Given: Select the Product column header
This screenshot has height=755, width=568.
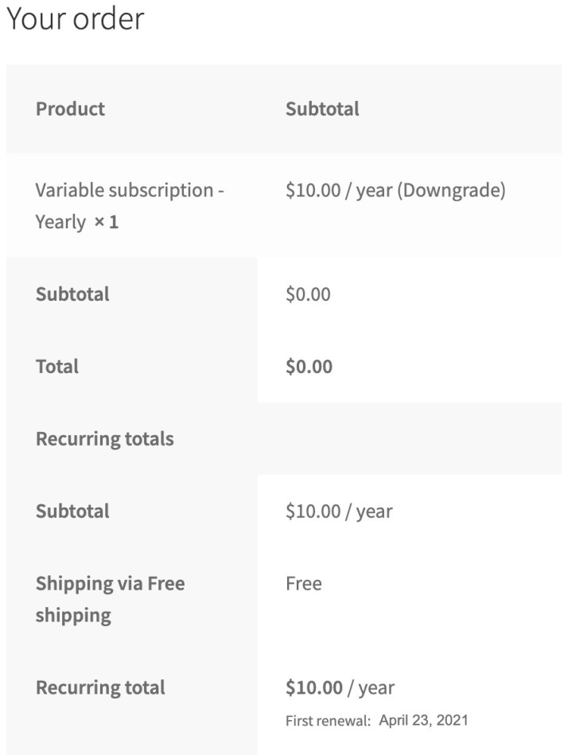Looking at the screenshot, I should click(70, 109).
